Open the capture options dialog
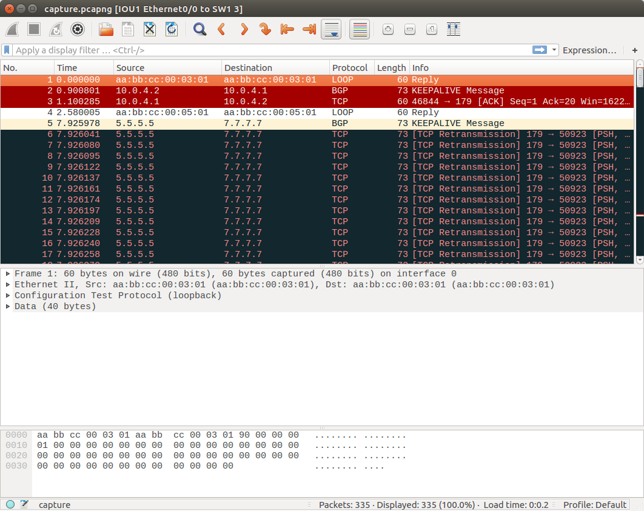The height and width of the screenshot is (511, 644). click(78, 29)
